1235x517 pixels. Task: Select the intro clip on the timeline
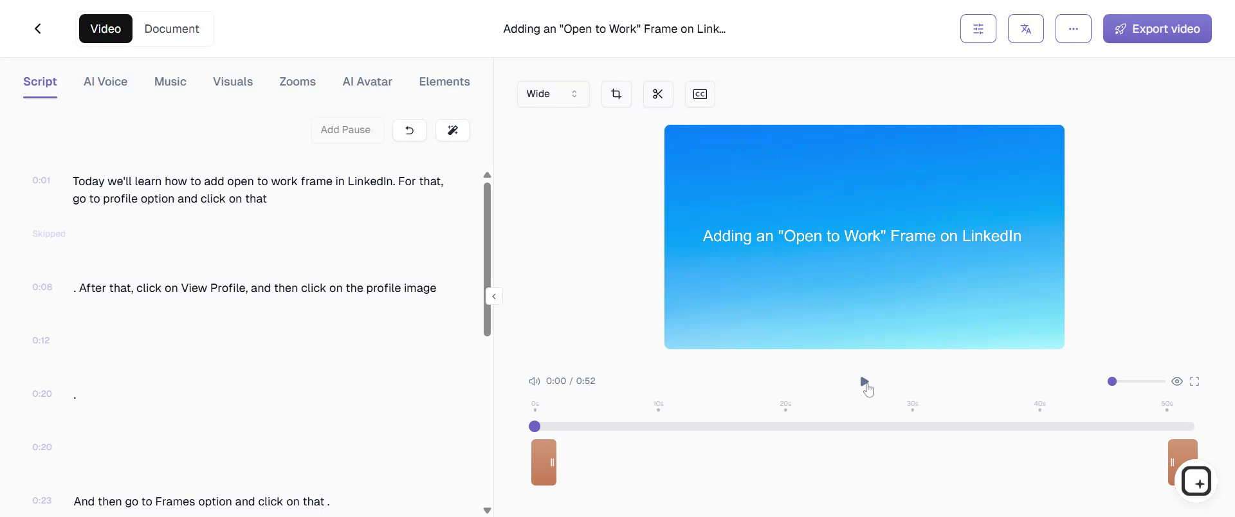pyautogui.click(x=544, y=462)
